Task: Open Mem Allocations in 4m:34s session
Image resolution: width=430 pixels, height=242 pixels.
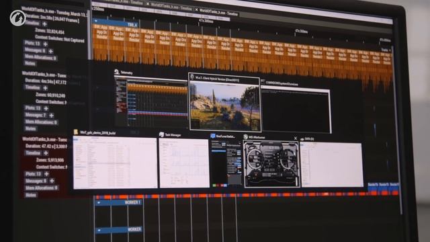Action: pos(41,122)
